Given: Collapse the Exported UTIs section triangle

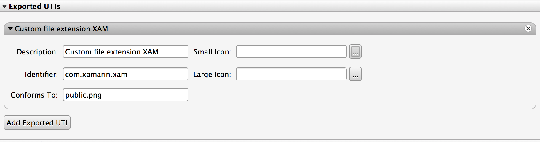Looking at the screenshot, I should coord(4,6).
